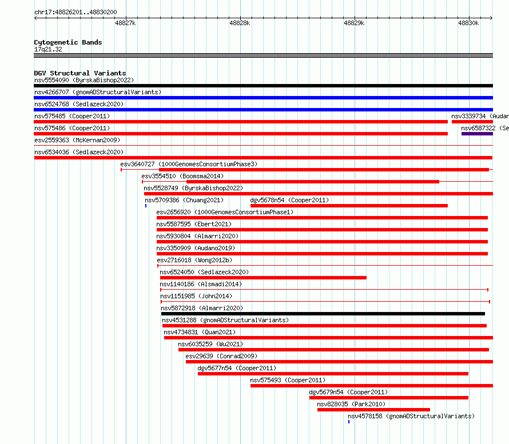Image resolution: width=509 pixels, height=444 pixels.
Task: Click the red nsv575493 variant bar
Action: point(372,386)
